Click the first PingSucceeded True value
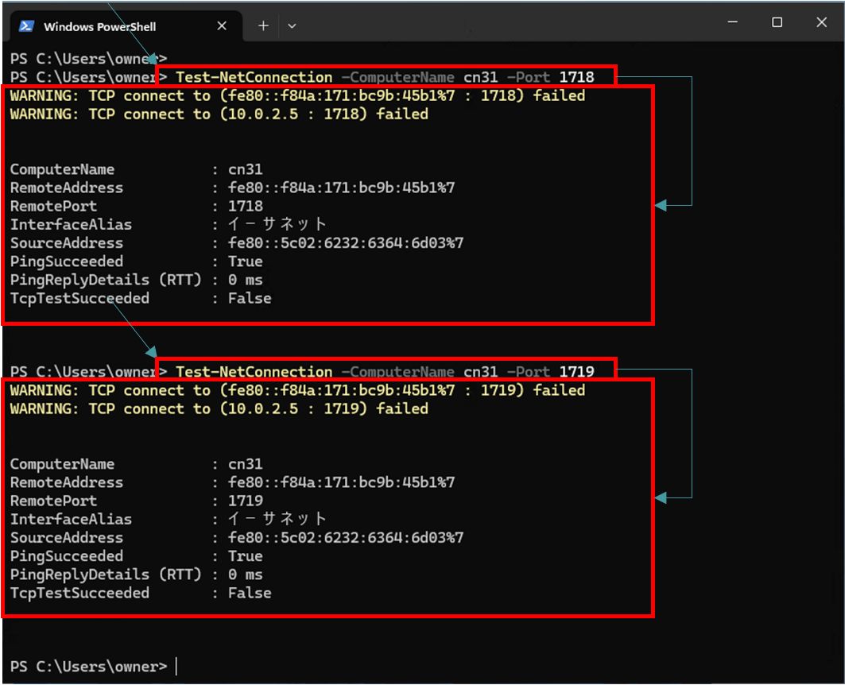The height and width of the screenshot is (685, 845). pos(245,261)
